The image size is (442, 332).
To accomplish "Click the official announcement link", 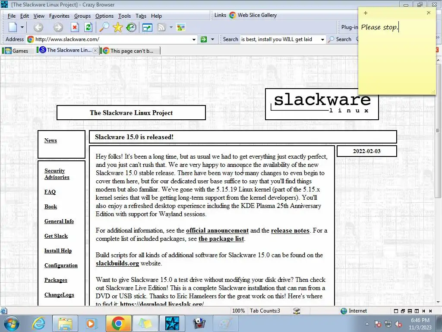I will point(218,231).
